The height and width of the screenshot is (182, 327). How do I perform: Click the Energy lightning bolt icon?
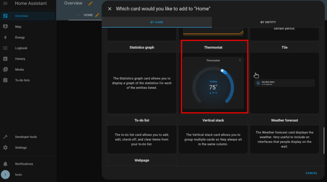pos(5,37)
